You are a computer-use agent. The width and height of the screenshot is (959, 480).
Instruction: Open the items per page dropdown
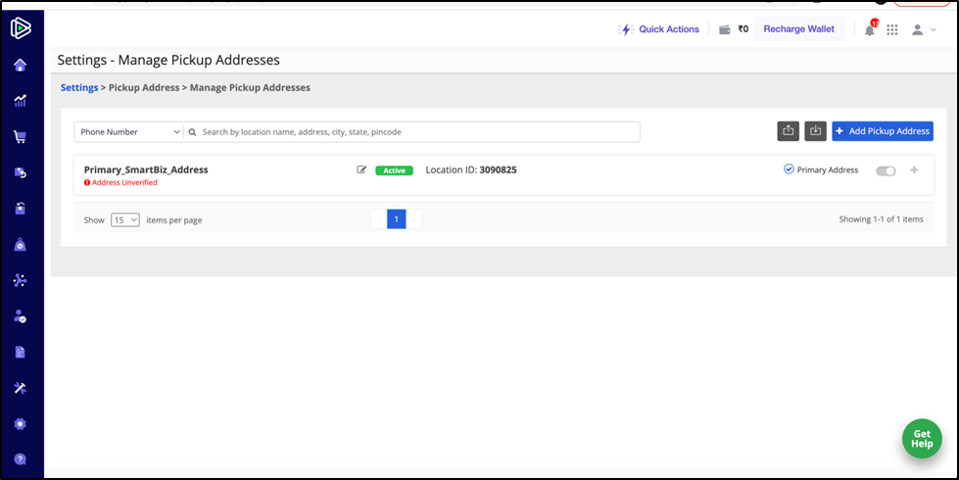point(125,220)
